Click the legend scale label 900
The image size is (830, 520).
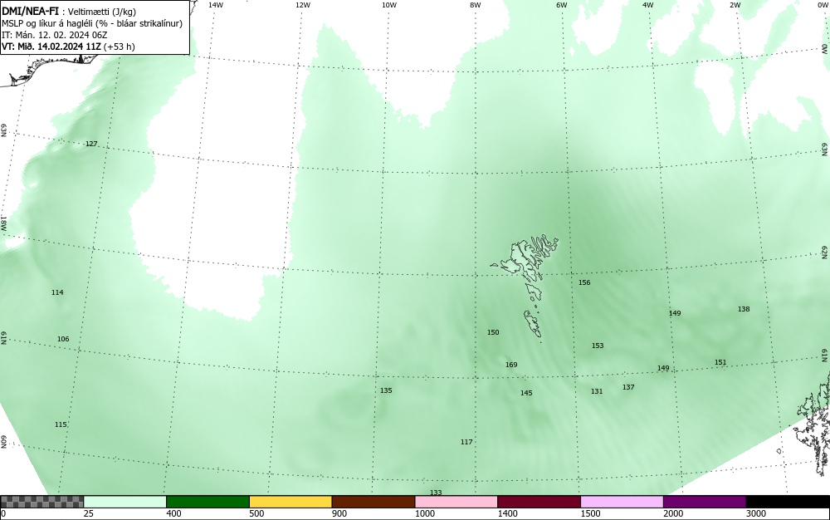339,513
